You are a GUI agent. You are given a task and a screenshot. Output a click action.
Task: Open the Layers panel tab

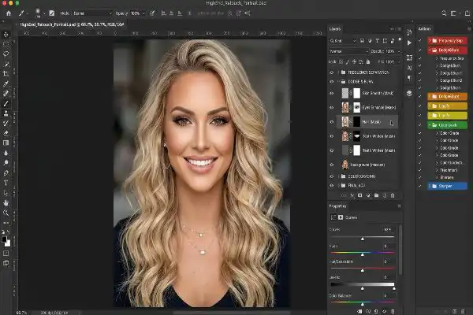click(x=335, y=29)
